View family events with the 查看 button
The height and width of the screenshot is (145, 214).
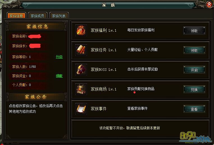(x=194, y=109)
